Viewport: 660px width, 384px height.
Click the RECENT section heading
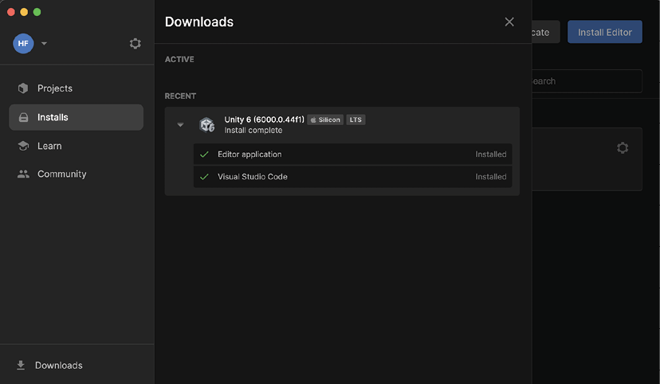[180, 96]
